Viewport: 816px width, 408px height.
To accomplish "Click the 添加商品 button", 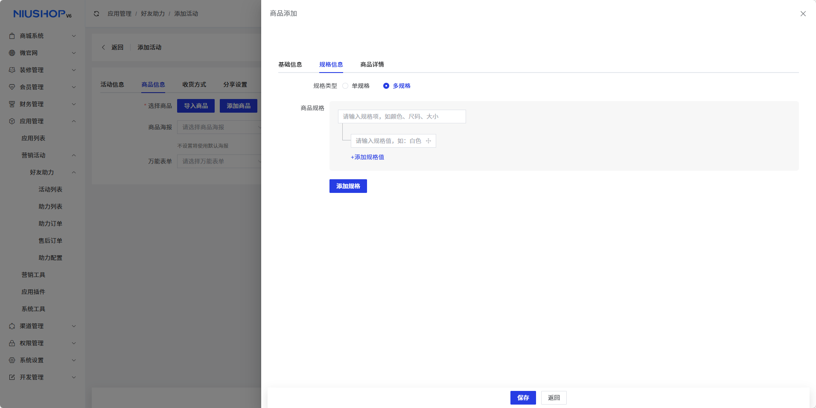I will click(x=239, y=106).
